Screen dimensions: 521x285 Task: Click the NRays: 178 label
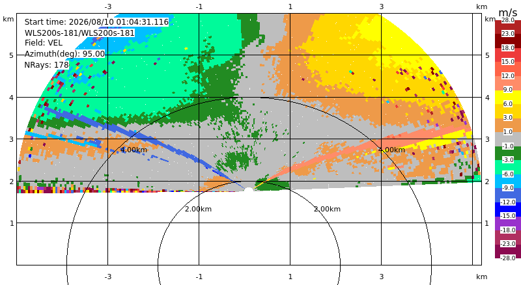point(46,65)
